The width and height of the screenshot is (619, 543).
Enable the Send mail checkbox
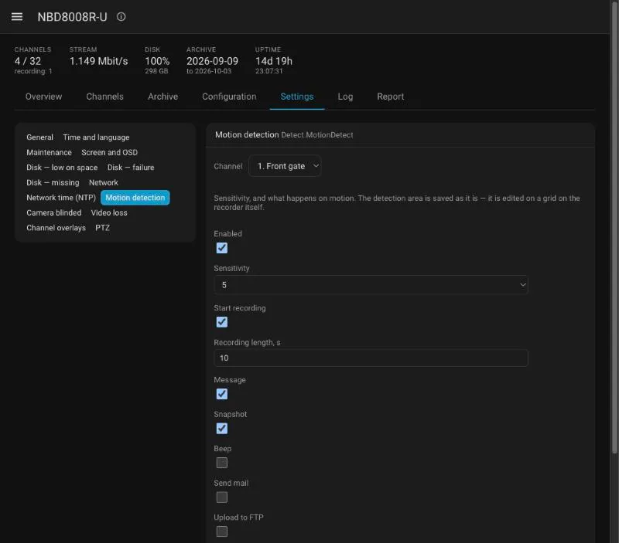[x=222, y=497]
